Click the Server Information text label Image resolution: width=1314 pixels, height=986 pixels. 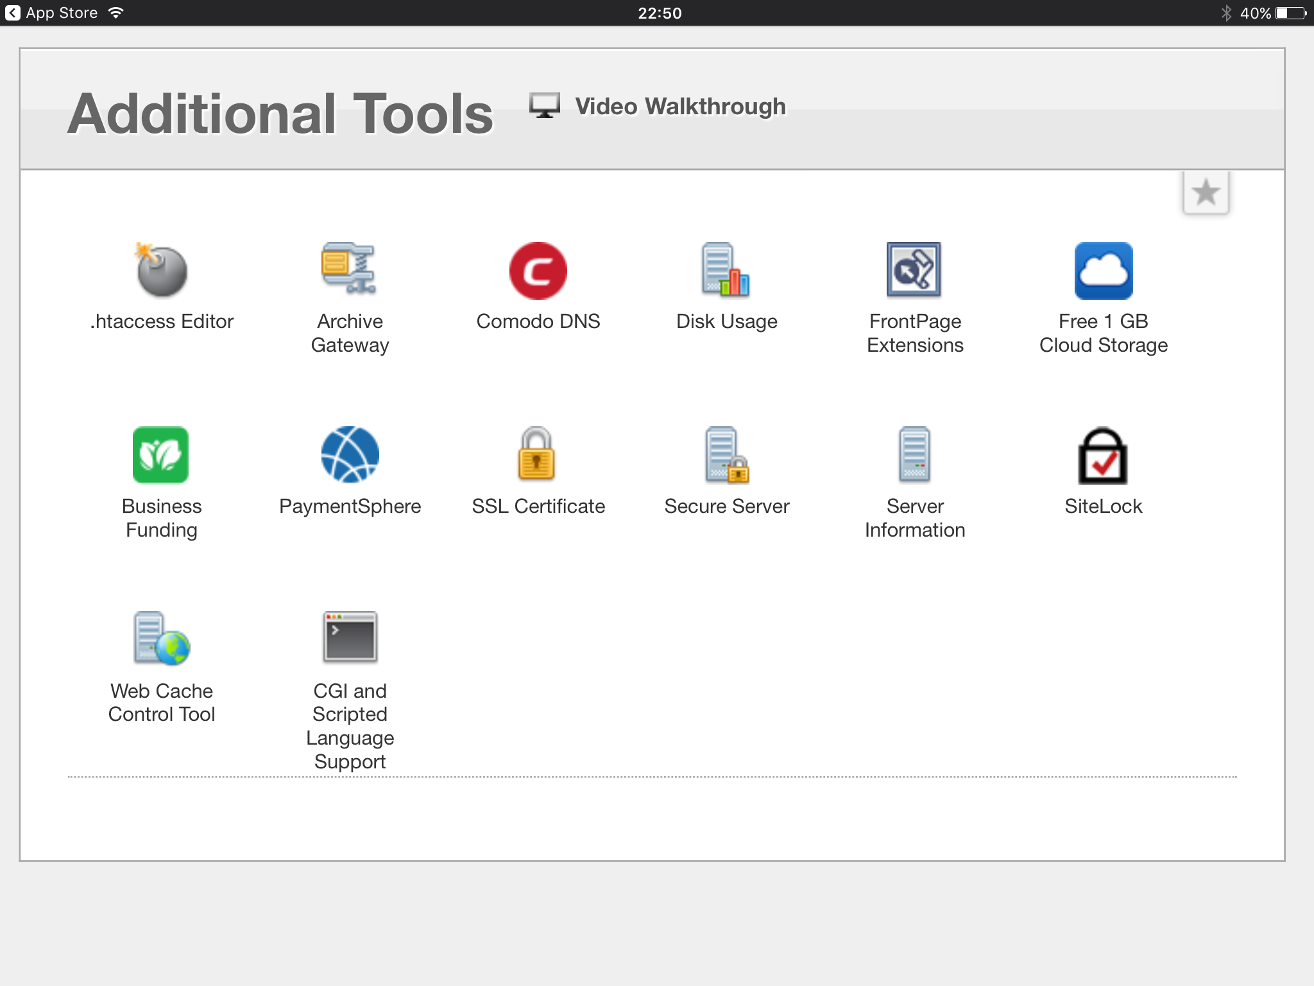pyautogui.click(x=914, y=518)
